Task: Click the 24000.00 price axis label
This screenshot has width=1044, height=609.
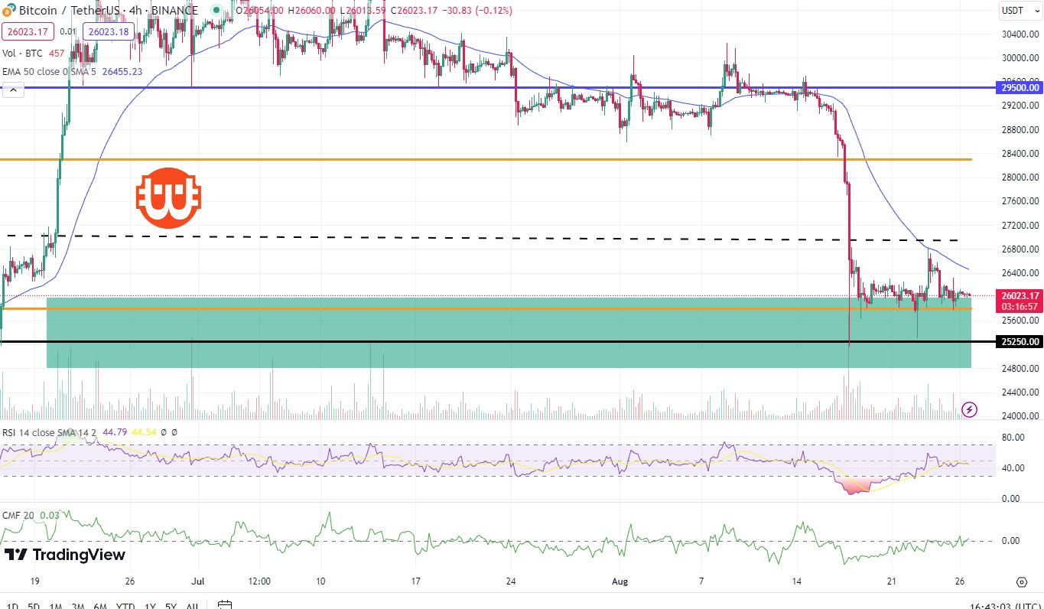Action: (1020, 416)
